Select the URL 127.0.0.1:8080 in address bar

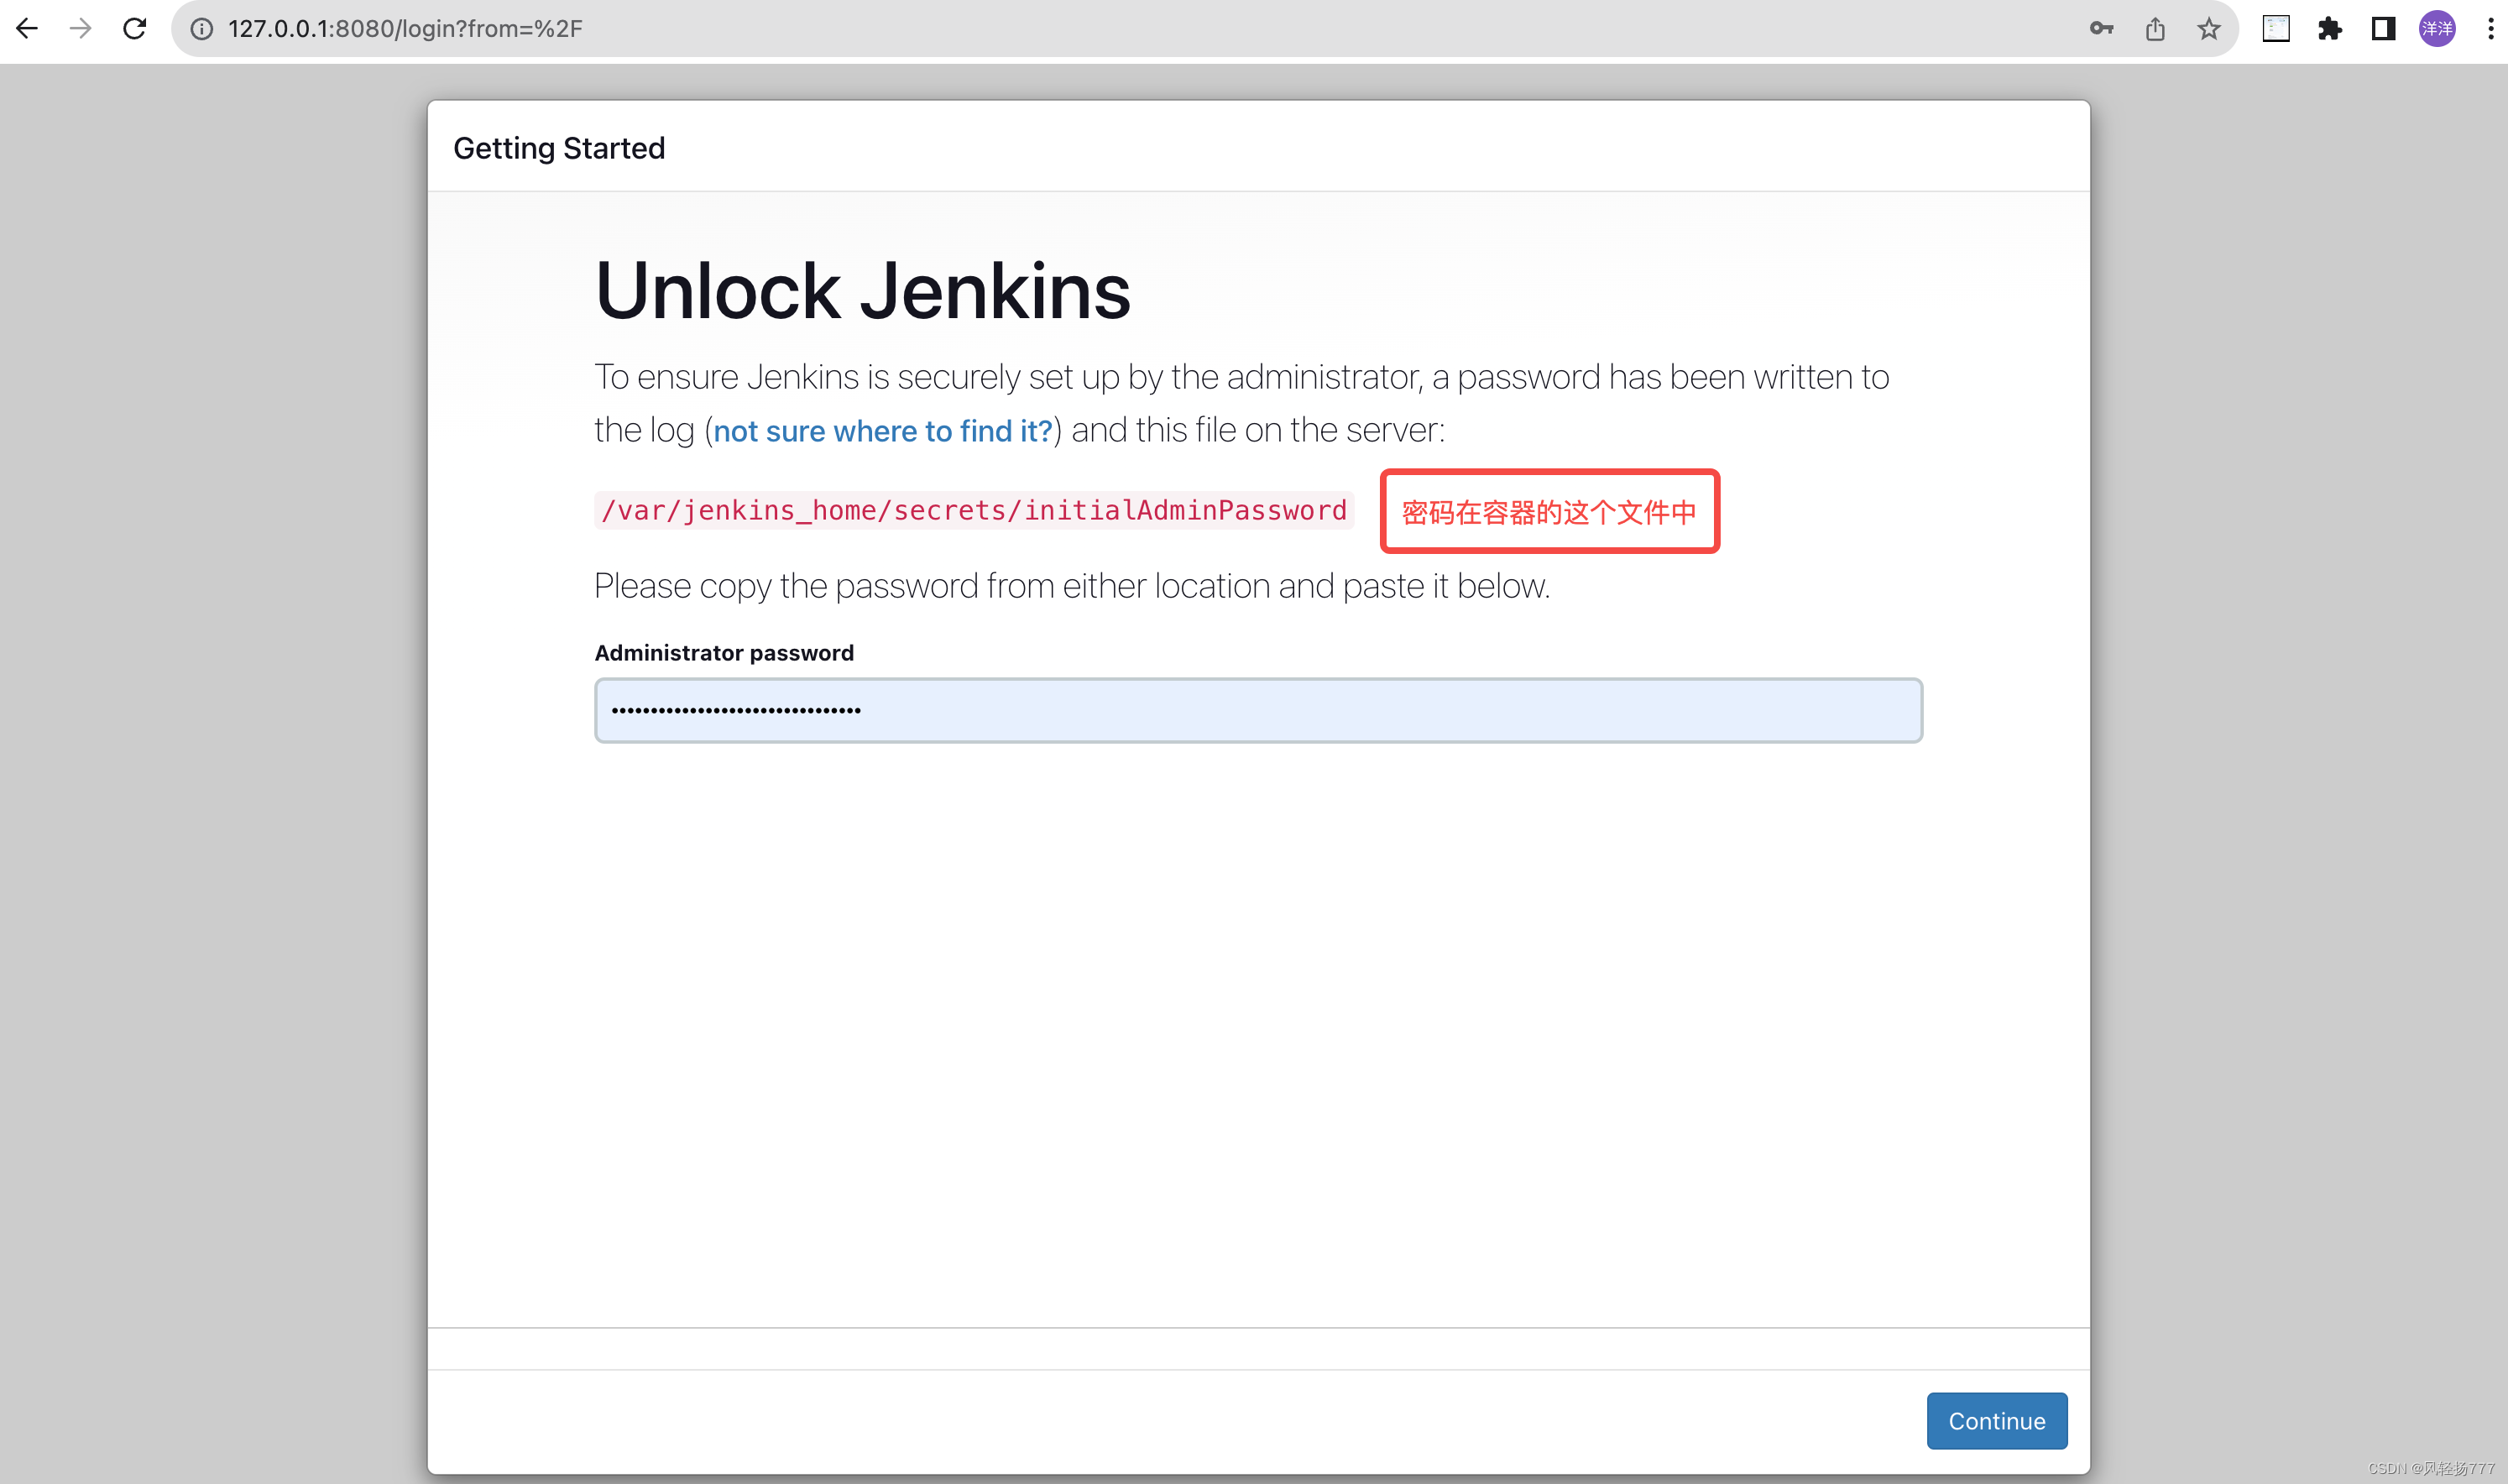point(405,29)
